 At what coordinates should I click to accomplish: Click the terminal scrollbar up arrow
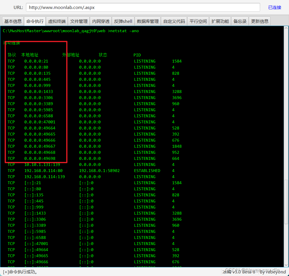coord(286,28)
